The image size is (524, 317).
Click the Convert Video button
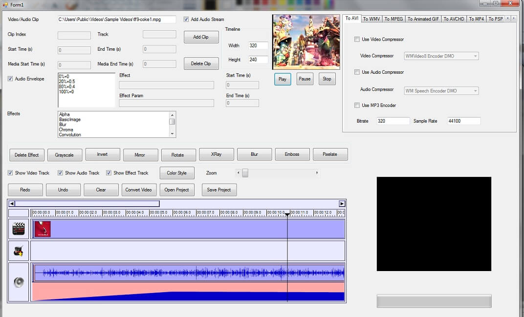point(139,190)
